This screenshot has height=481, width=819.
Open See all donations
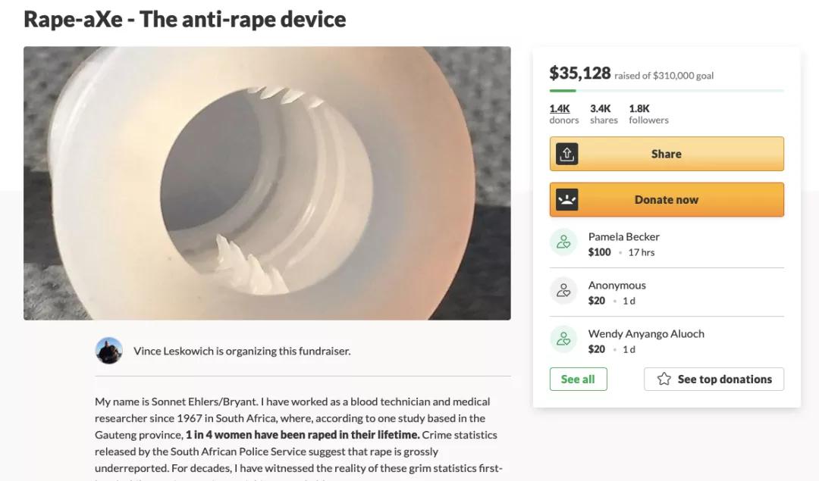coord(578,379)
